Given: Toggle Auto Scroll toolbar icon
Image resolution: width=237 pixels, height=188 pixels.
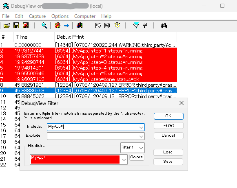Looking at the screenshot, I should click(107, 25).
